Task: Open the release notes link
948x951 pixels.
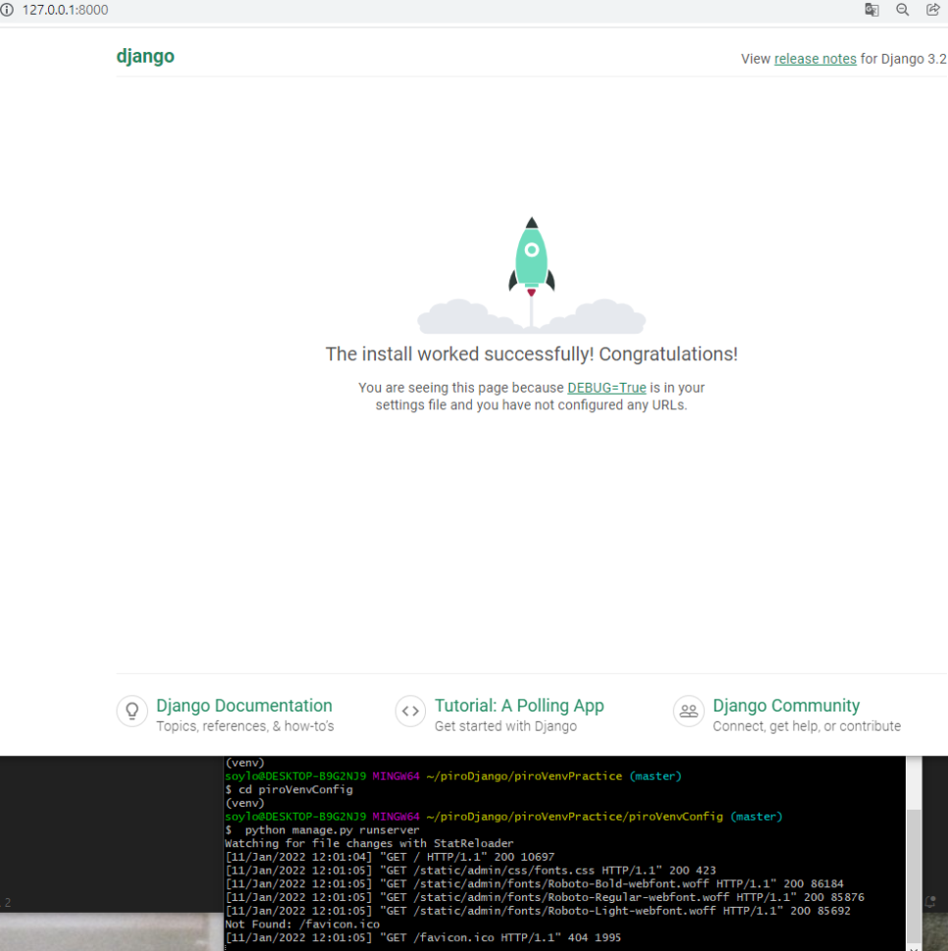Action: [x=816, y=59]
